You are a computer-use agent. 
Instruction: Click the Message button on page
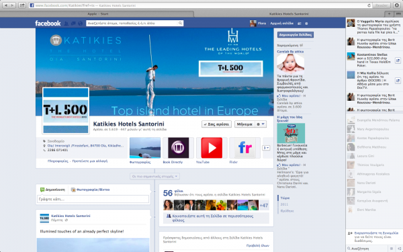click(x=244, y=124)
